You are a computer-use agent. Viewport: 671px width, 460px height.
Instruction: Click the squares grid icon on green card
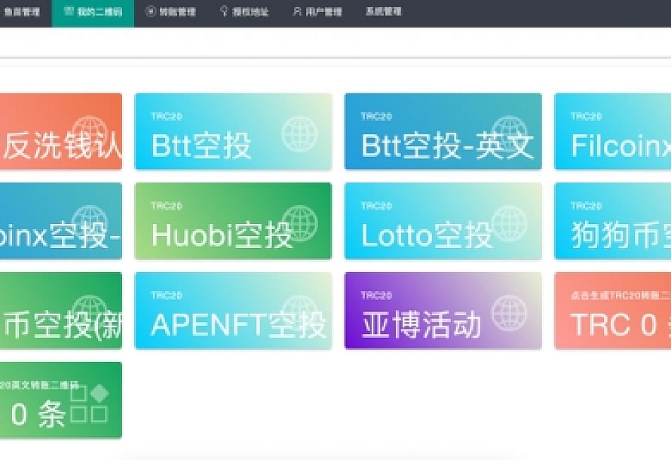90,403
